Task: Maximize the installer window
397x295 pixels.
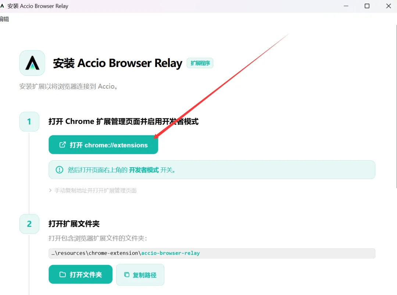Action: tap(367, 6)
